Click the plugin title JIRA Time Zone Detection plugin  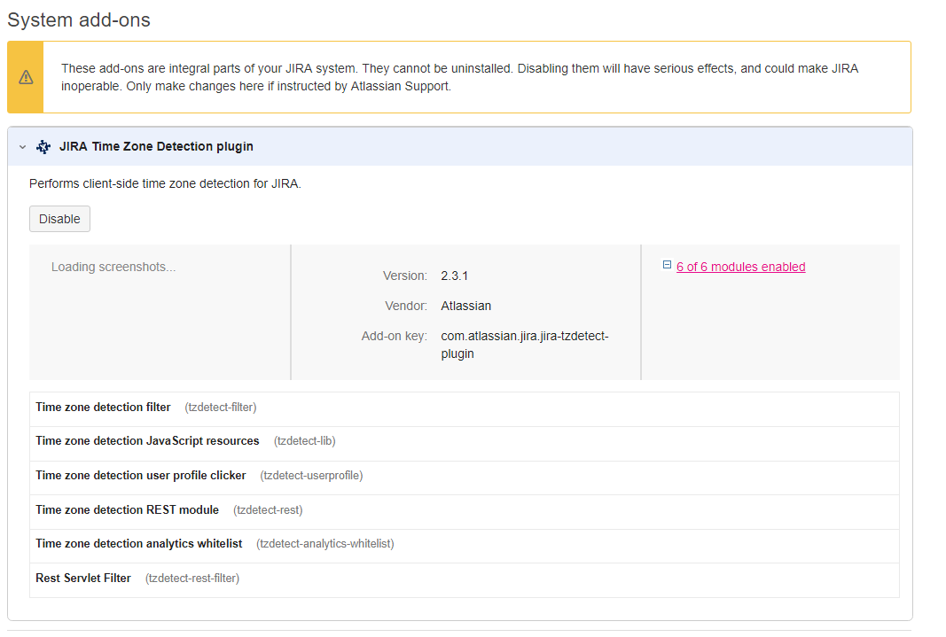(156, 146)
